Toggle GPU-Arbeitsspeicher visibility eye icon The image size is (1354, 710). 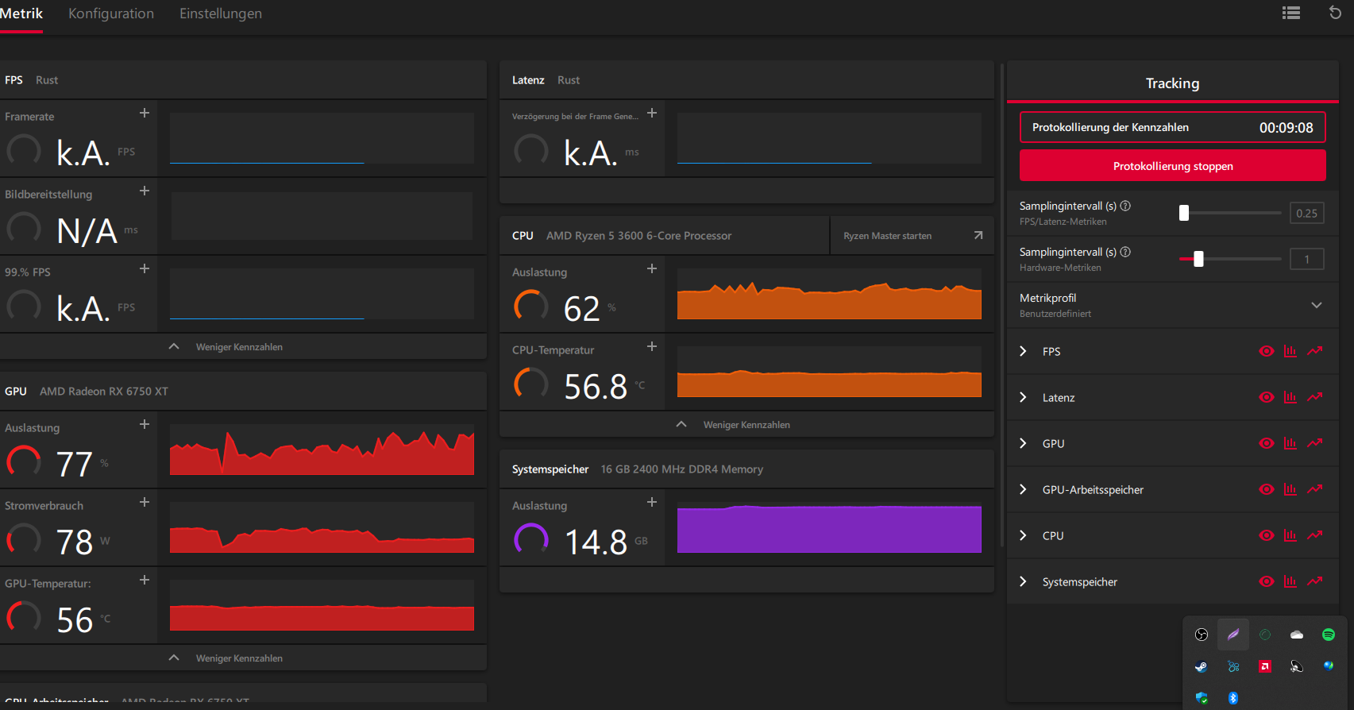click(x=1267, y=489)
